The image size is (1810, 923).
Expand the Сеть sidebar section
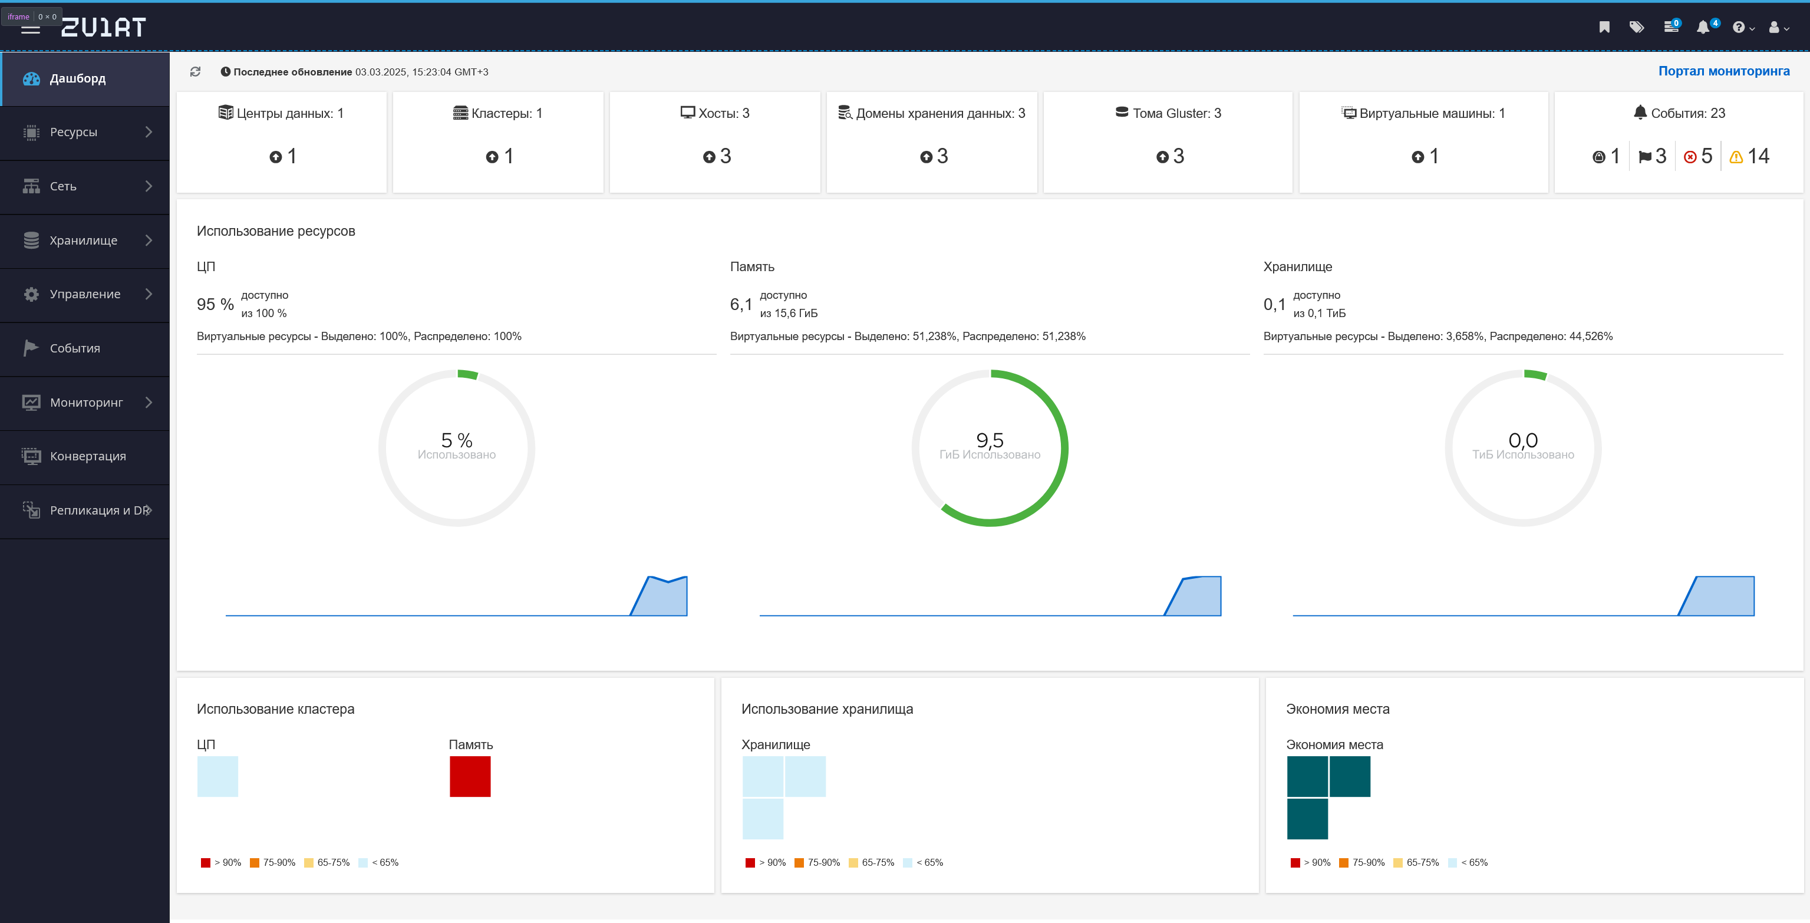(85, 186)
